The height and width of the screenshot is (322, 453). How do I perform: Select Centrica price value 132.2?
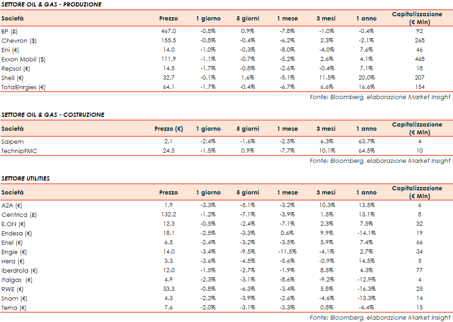(x=168, y=215)
